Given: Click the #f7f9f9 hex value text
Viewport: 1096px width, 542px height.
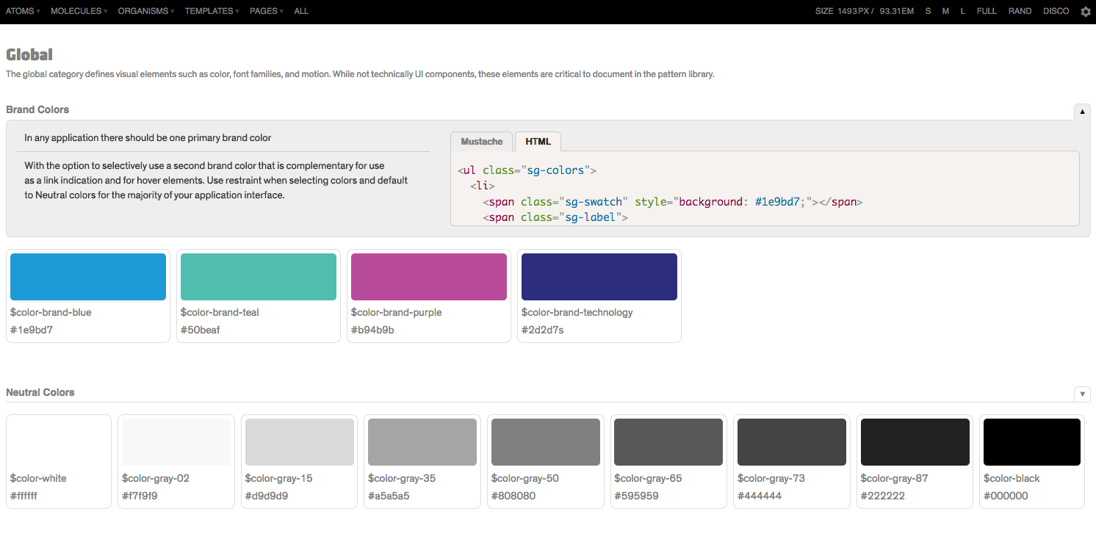Looking at the screenshot, I should tap(140, 496).
